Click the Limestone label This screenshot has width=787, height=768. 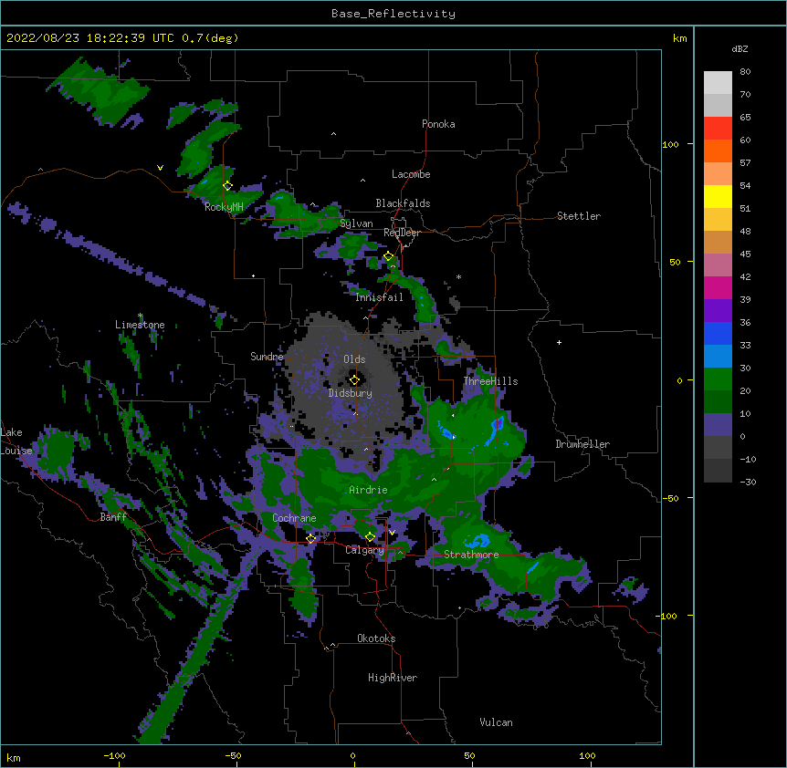point(140,325)
